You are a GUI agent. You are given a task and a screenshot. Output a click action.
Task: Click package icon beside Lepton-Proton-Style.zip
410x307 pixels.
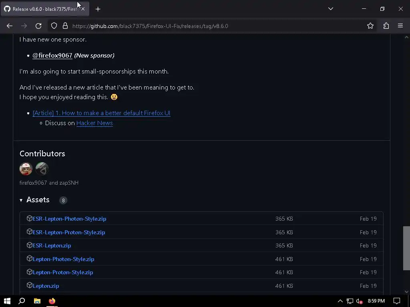(29, 272)
